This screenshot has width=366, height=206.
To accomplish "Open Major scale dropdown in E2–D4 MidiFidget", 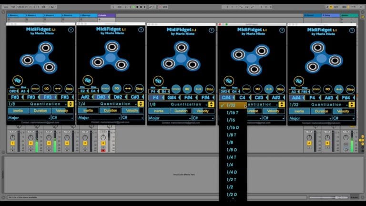I will tap(100, 117).
